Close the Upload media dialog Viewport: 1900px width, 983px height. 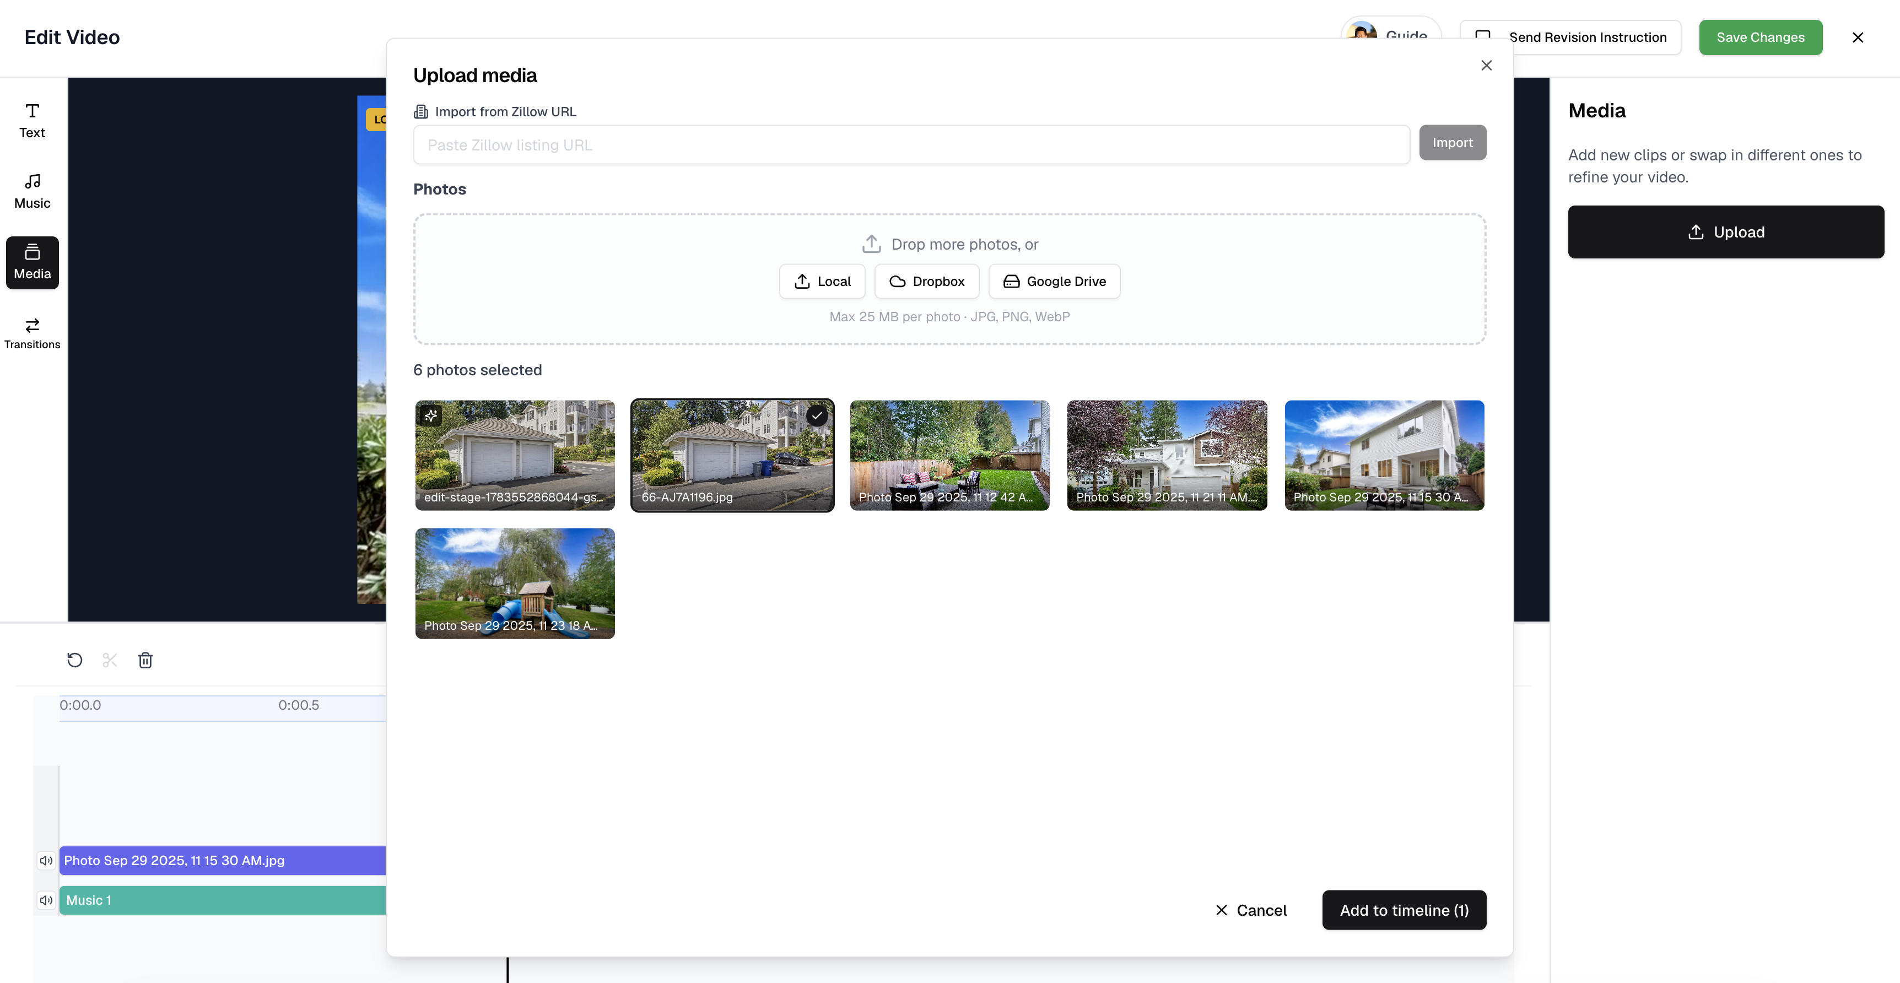pos(1486,66)
